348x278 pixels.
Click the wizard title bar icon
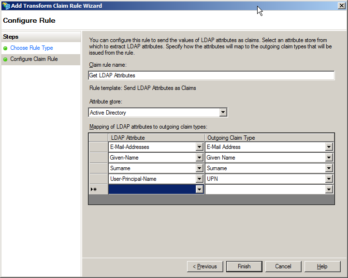click(x=6, y=6)
